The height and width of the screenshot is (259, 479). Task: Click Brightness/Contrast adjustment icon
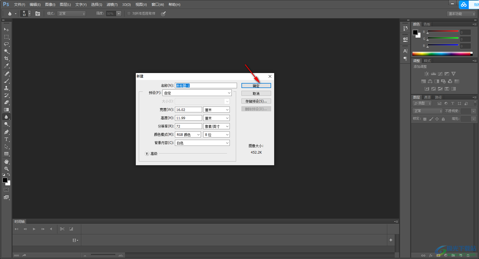click(427, 74)
